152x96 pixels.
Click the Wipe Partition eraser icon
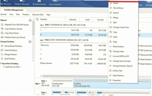[x=110, y=75]
